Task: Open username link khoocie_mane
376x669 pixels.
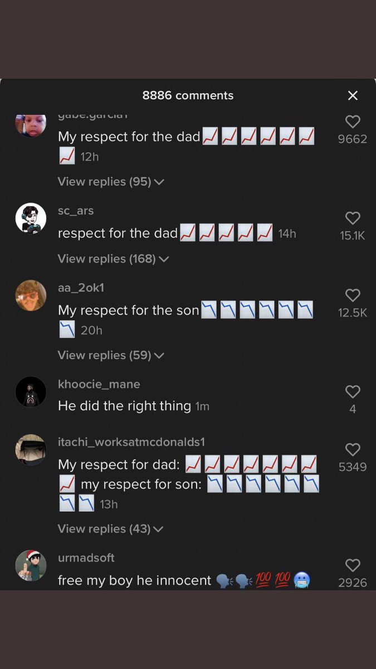Action: click(99, 384)
